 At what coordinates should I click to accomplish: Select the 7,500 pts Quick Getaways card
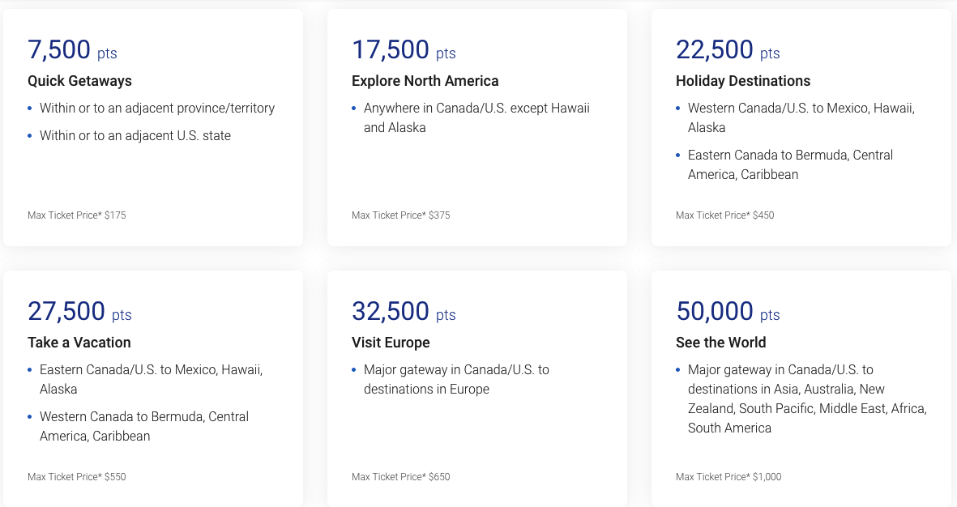pos(153,127)
